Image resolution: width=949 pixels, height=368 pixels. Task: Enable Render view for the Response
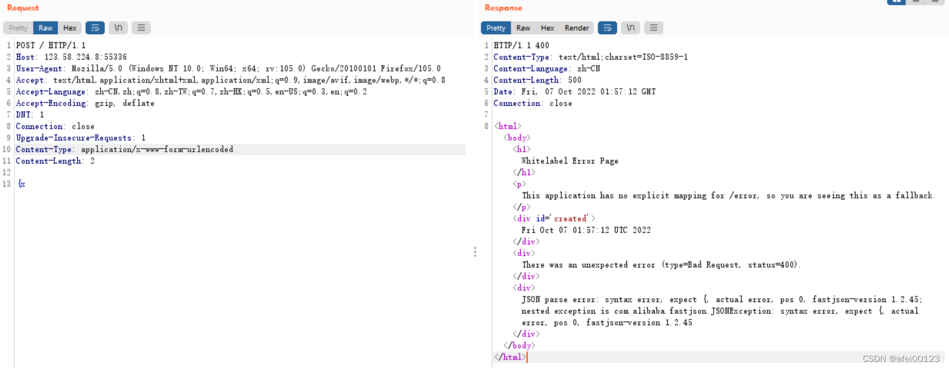(577, 27)
